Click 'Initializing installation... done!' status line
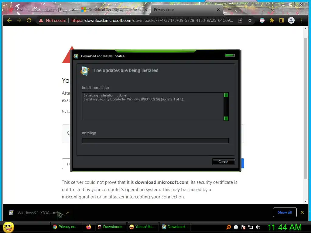Viewport: 311px width, 233px height. [105, 95]
